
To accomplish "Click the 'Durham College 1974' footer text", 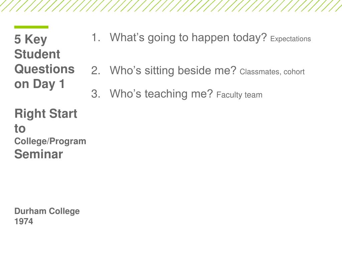I will point(47,216).
